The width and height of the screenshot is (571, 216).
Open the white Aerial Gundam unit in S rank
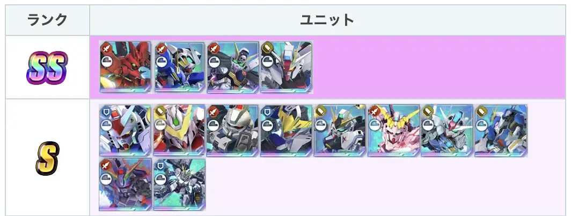point(447,131)
